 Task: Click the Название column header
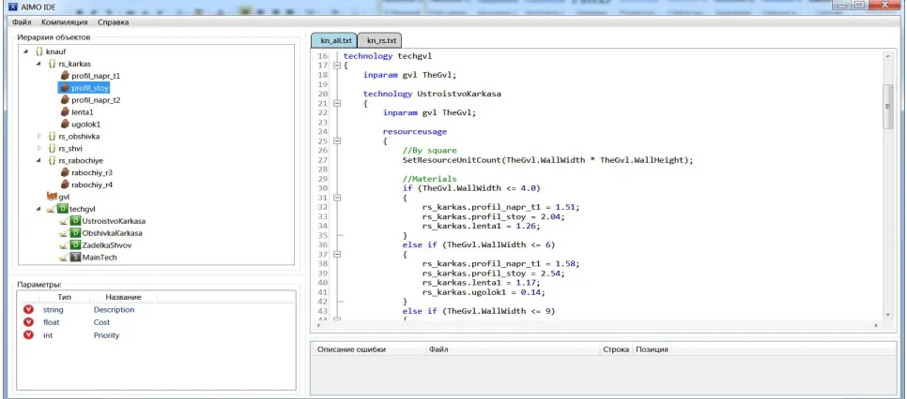click(x=123, y=297)
